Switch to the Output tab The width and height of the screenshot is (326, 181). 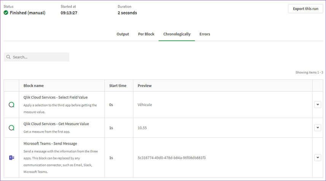pos(122,34)
